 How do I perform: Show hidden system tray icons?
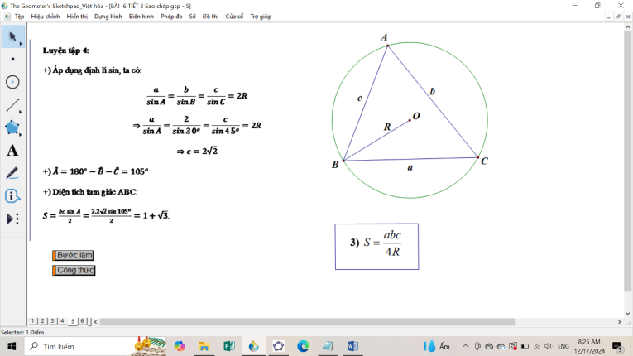tap(465, 346)
